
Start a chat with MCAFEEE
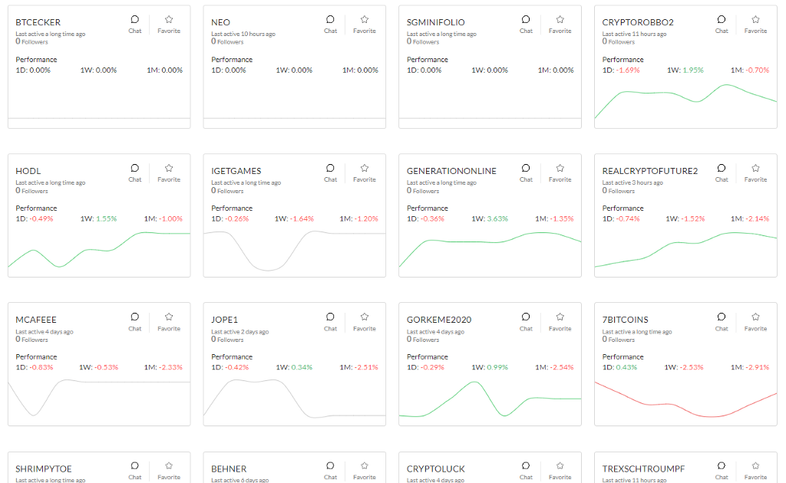coord(135,321)
